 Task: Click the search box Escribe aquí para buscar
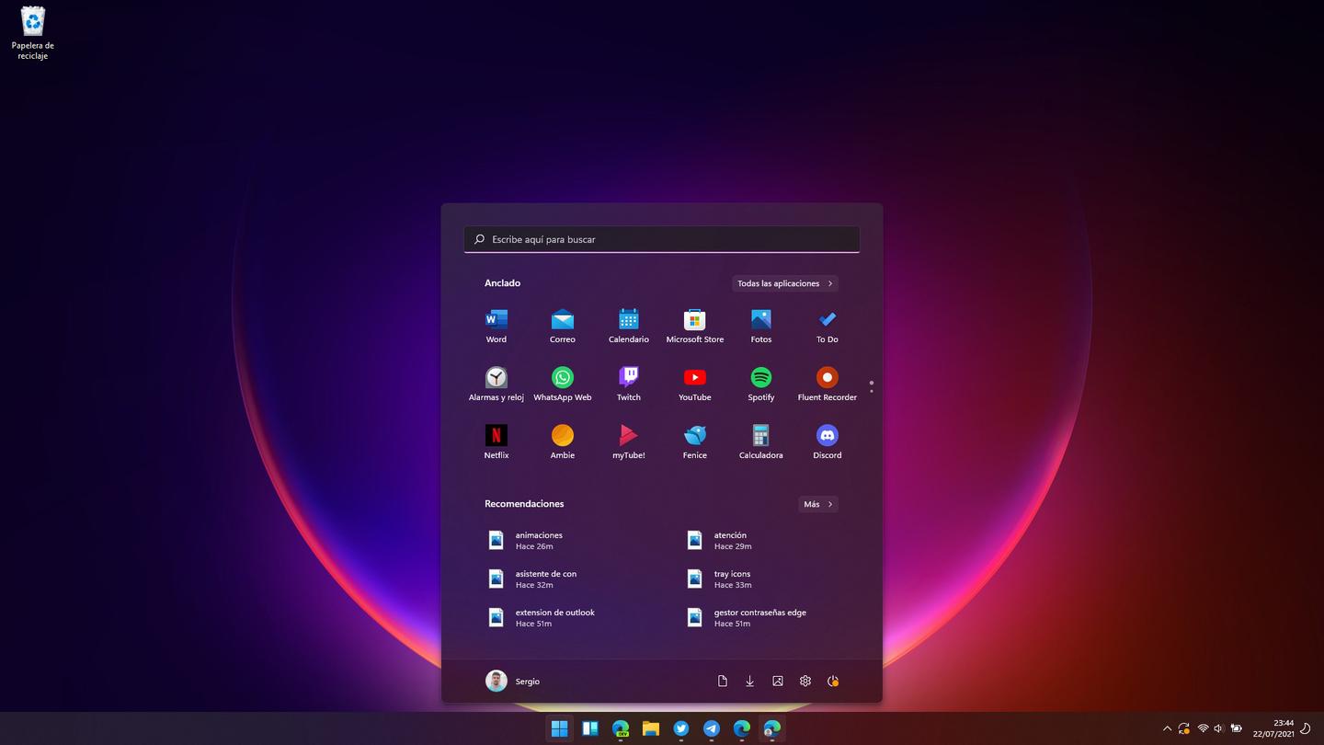662,239
